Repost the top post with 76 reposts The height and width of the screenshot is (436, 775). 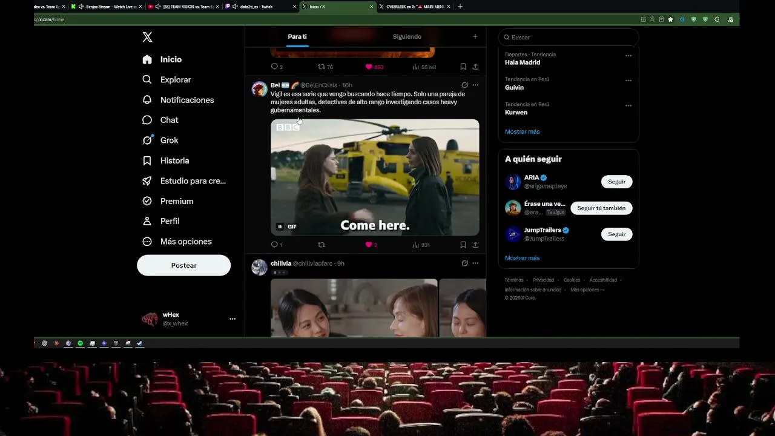[x=325, y=67]
